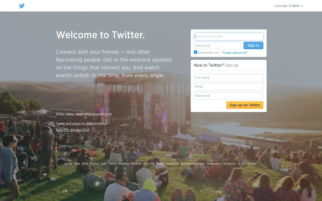Open the Privacy footer link
The width and height of the screenshot is (322, 201).
coord(124,164)
